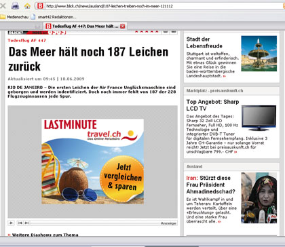Click the Blick favicon in address bar
285x247 pixels.
coord(40,6)
